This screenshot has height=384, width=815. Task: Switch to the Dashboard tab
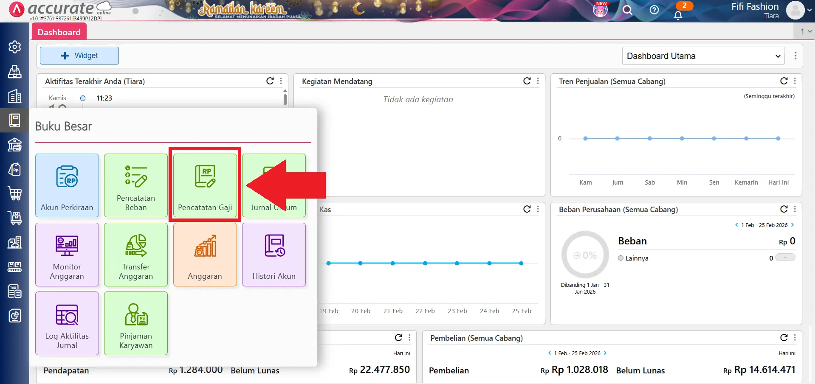coord(59,32)
